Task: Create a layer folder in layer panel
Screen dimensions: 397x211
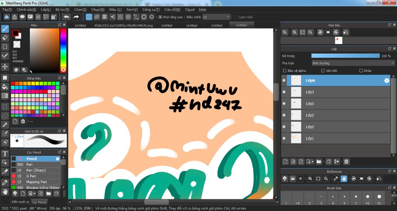Action: pyautogui.click(x=319, y=162)
